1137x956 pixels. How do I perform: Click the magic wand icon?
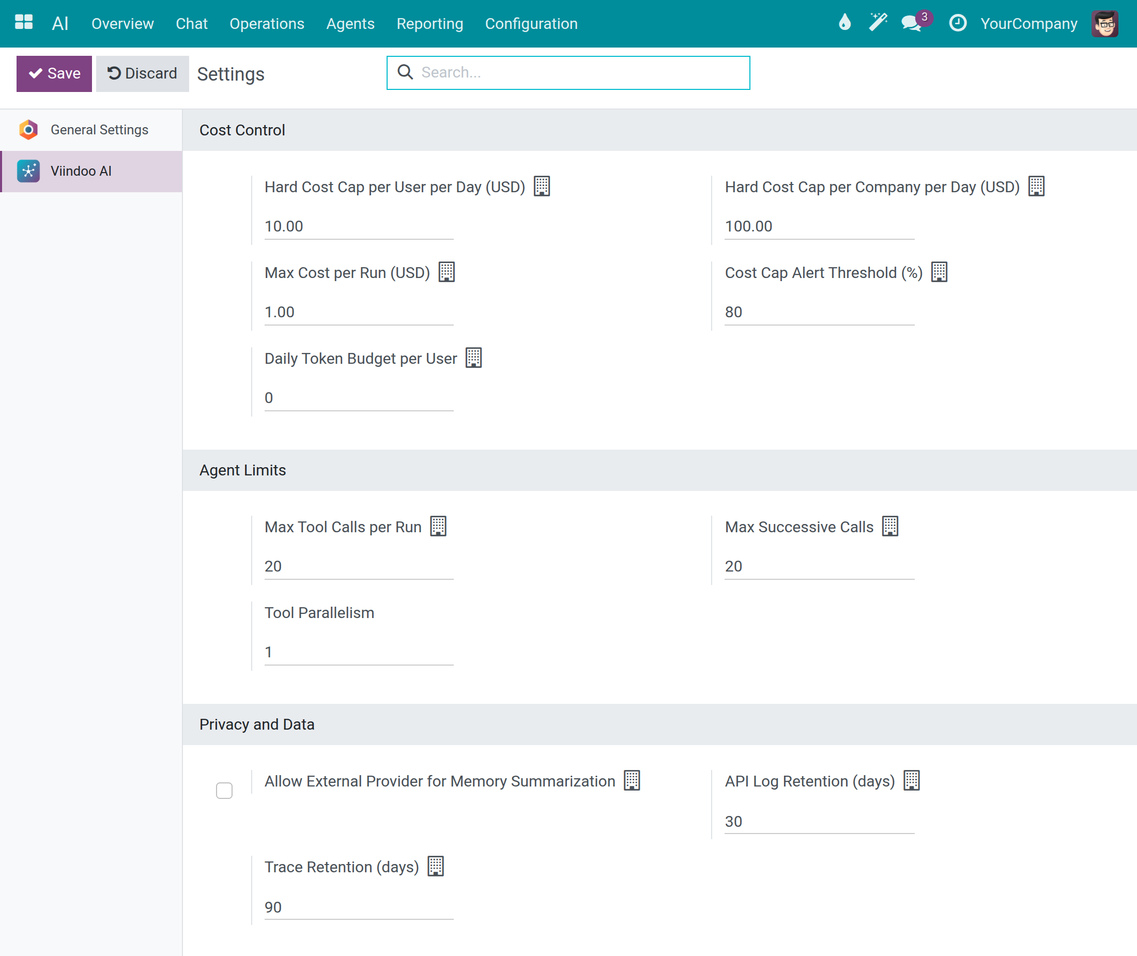(878, 23)
